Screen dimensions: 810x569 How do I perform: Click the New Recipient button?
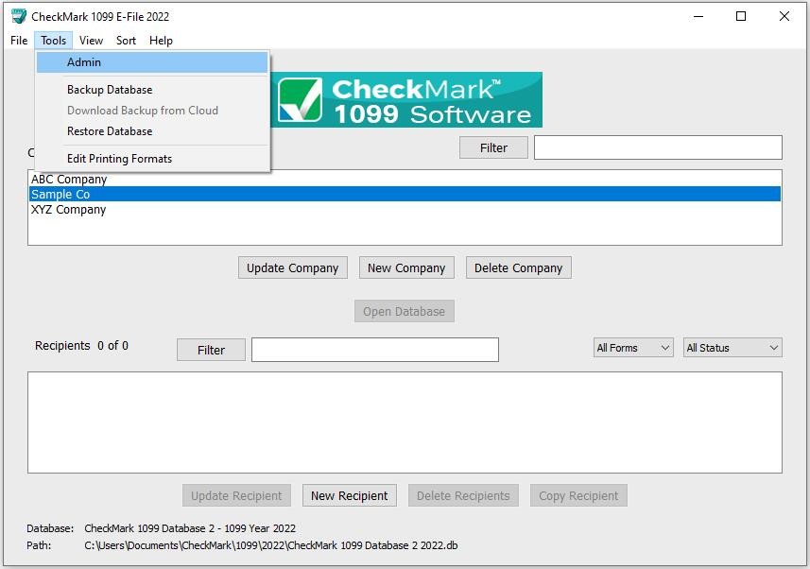[x=349, y=495]
